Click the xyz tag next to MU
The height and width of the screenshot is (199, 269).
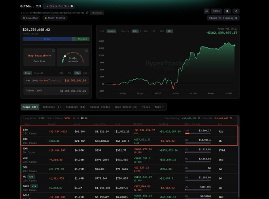[31, 176]
